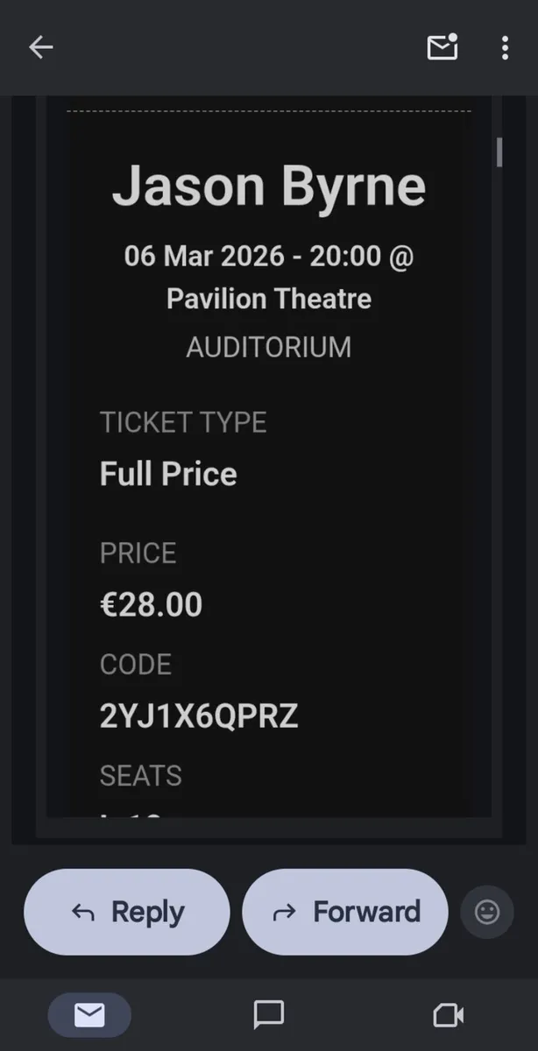Open the Meet video section from the bottom bar
This screenshot has width=538, height=1051.
(447, 1015)
